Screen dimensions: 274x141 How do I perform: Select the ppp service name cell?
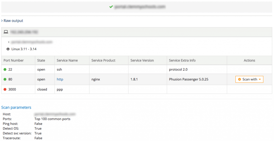click(72, 89)
